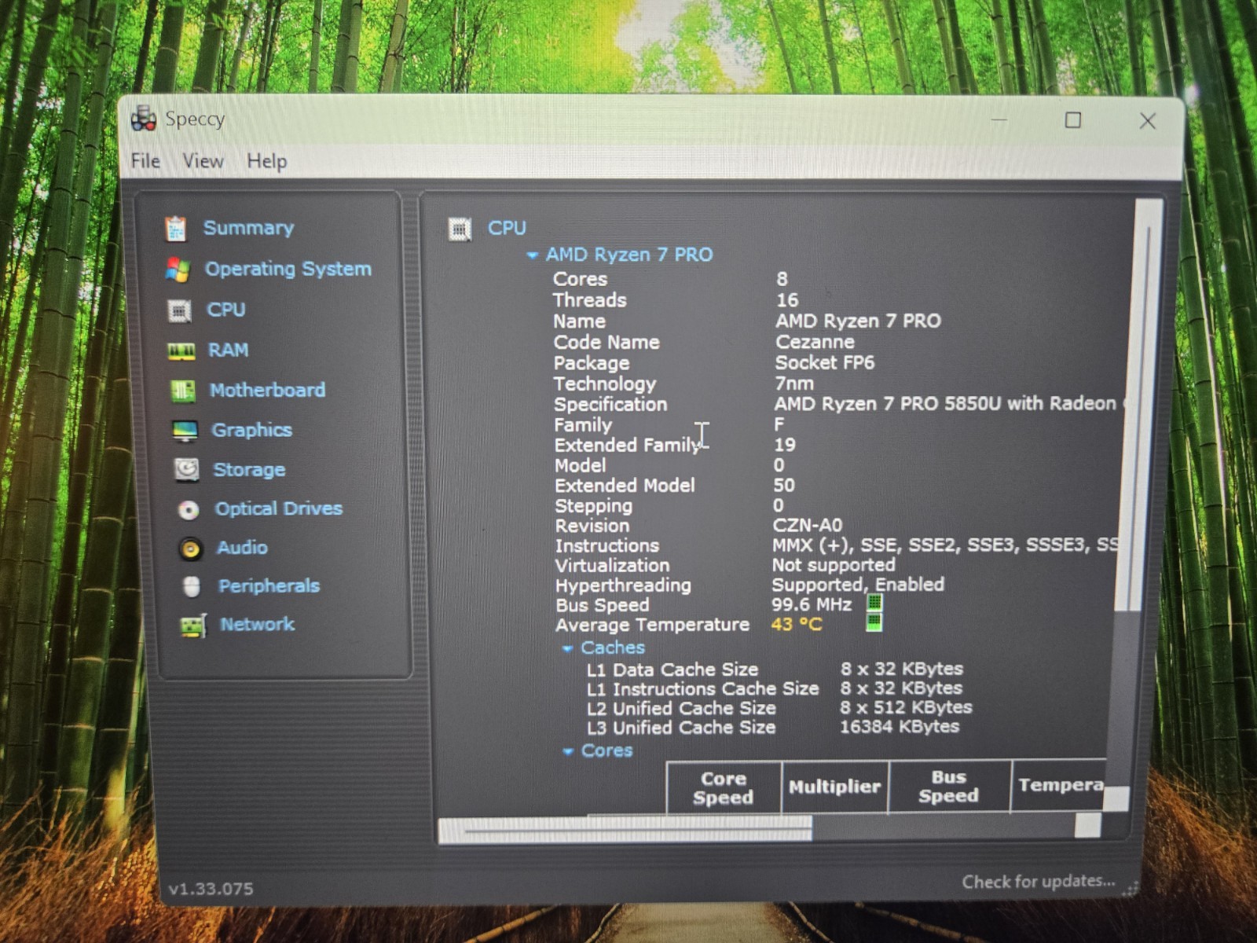Viewport: 1257px width, 943px height.
Task: Open the File menu
Action: [145, 161]
